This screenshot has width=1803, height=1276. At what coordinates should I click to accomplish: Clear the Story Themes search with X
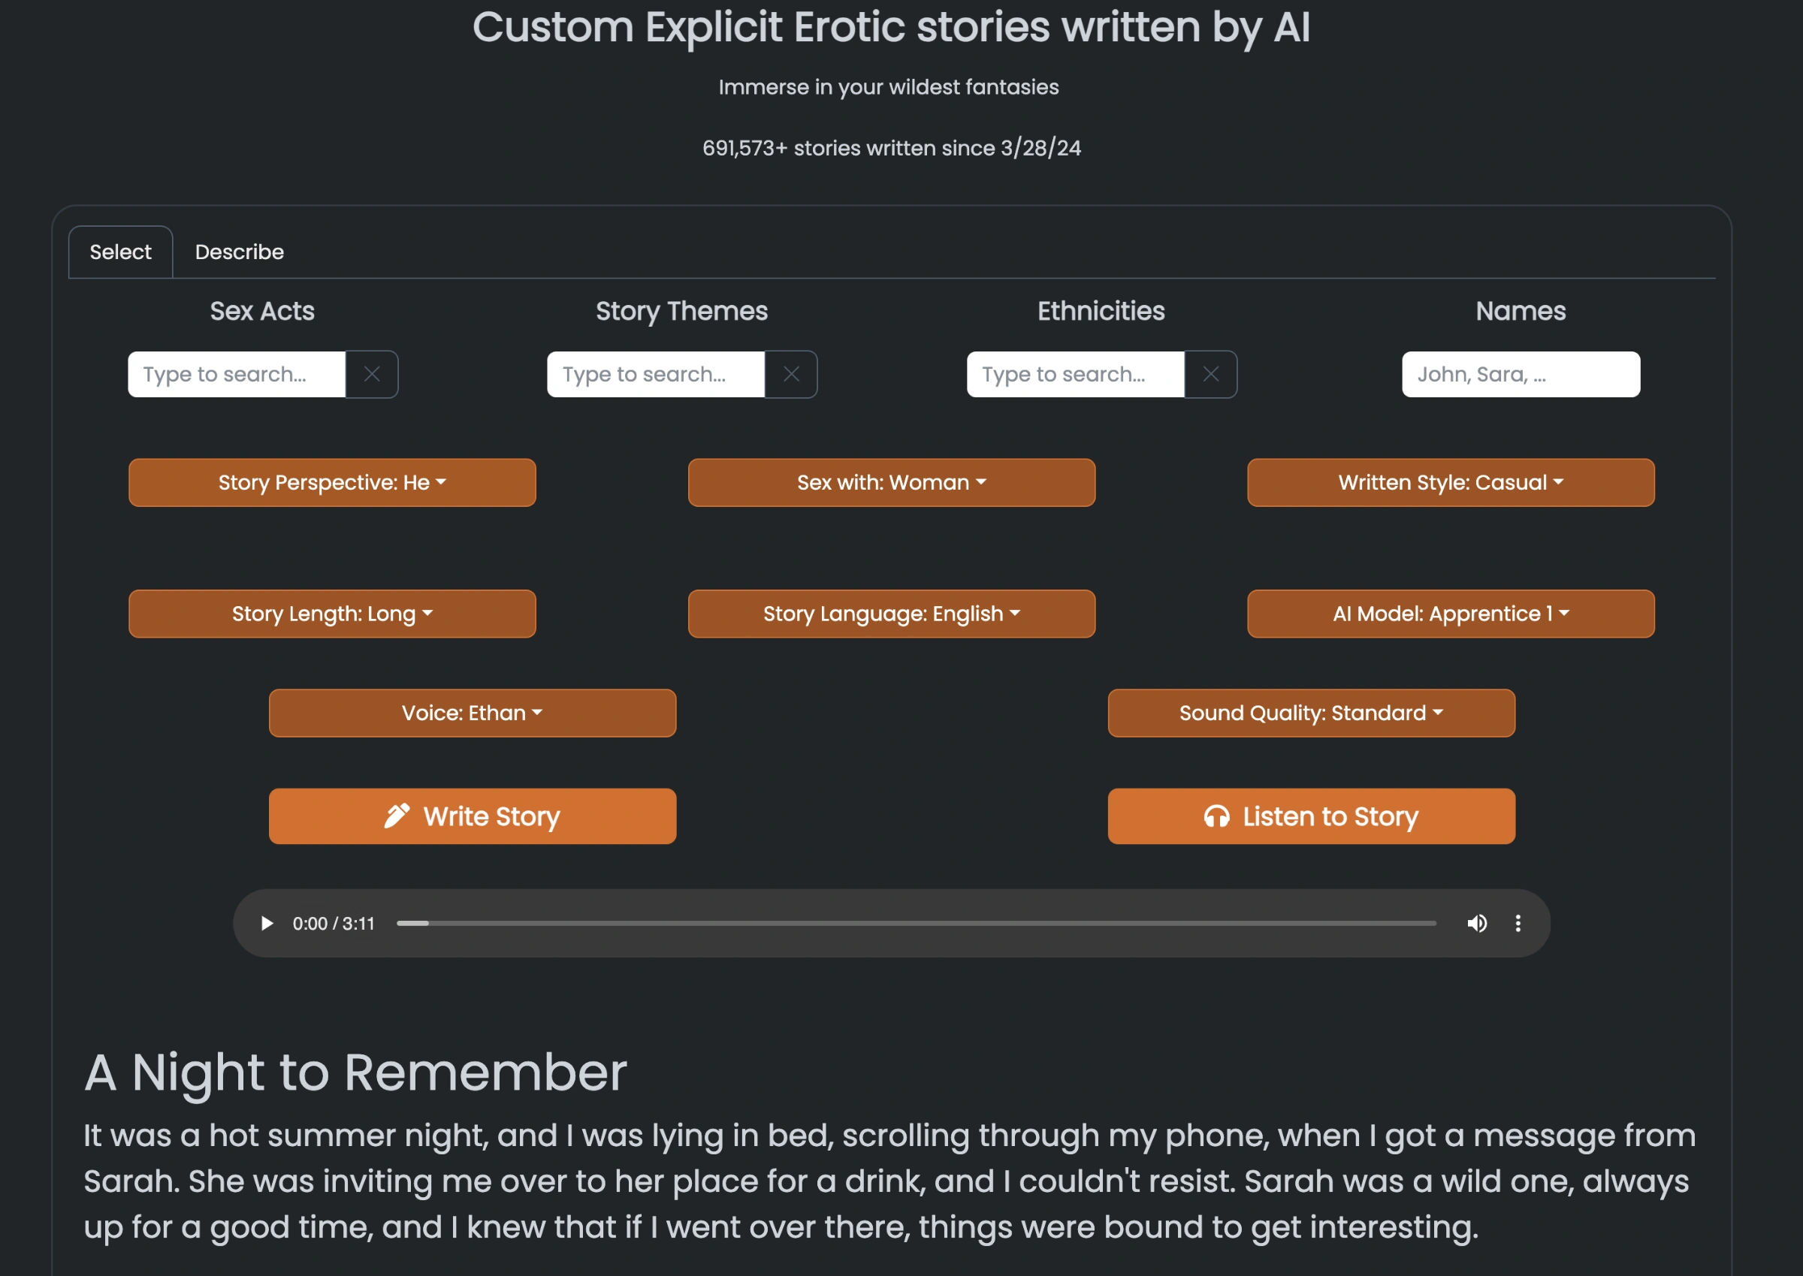coord(790,374)
